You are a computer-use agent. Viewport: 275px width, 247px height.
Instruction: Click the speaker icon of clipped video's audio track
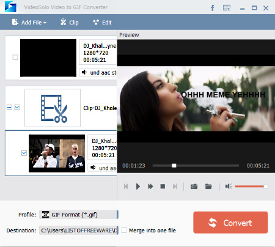(x=93, y=168)
